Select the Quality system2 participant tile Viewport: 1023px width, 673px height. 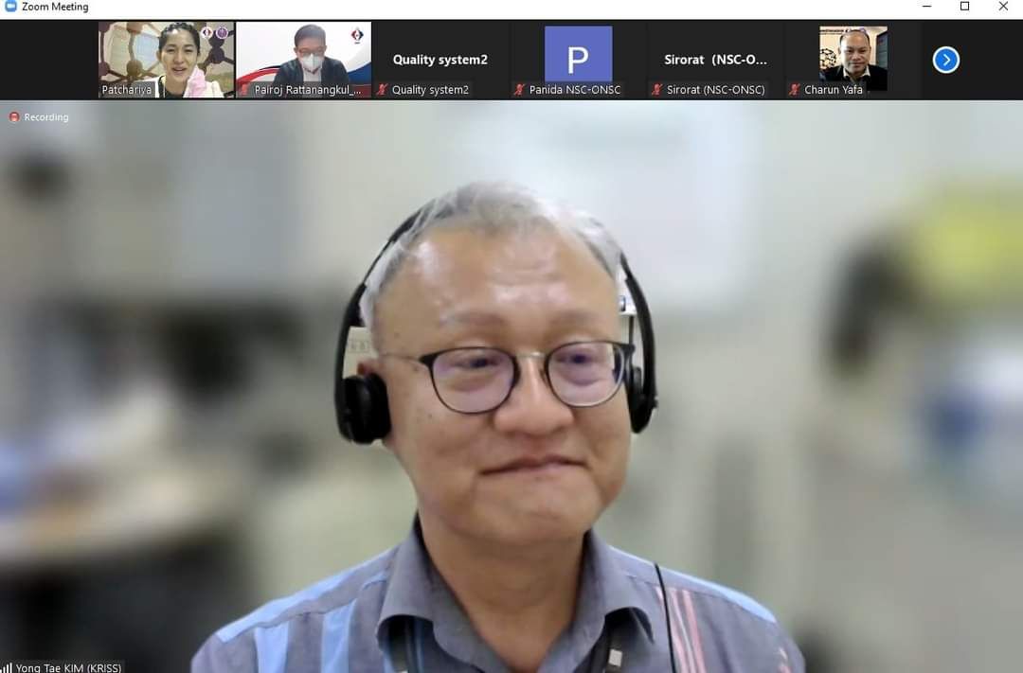[440, 59]
